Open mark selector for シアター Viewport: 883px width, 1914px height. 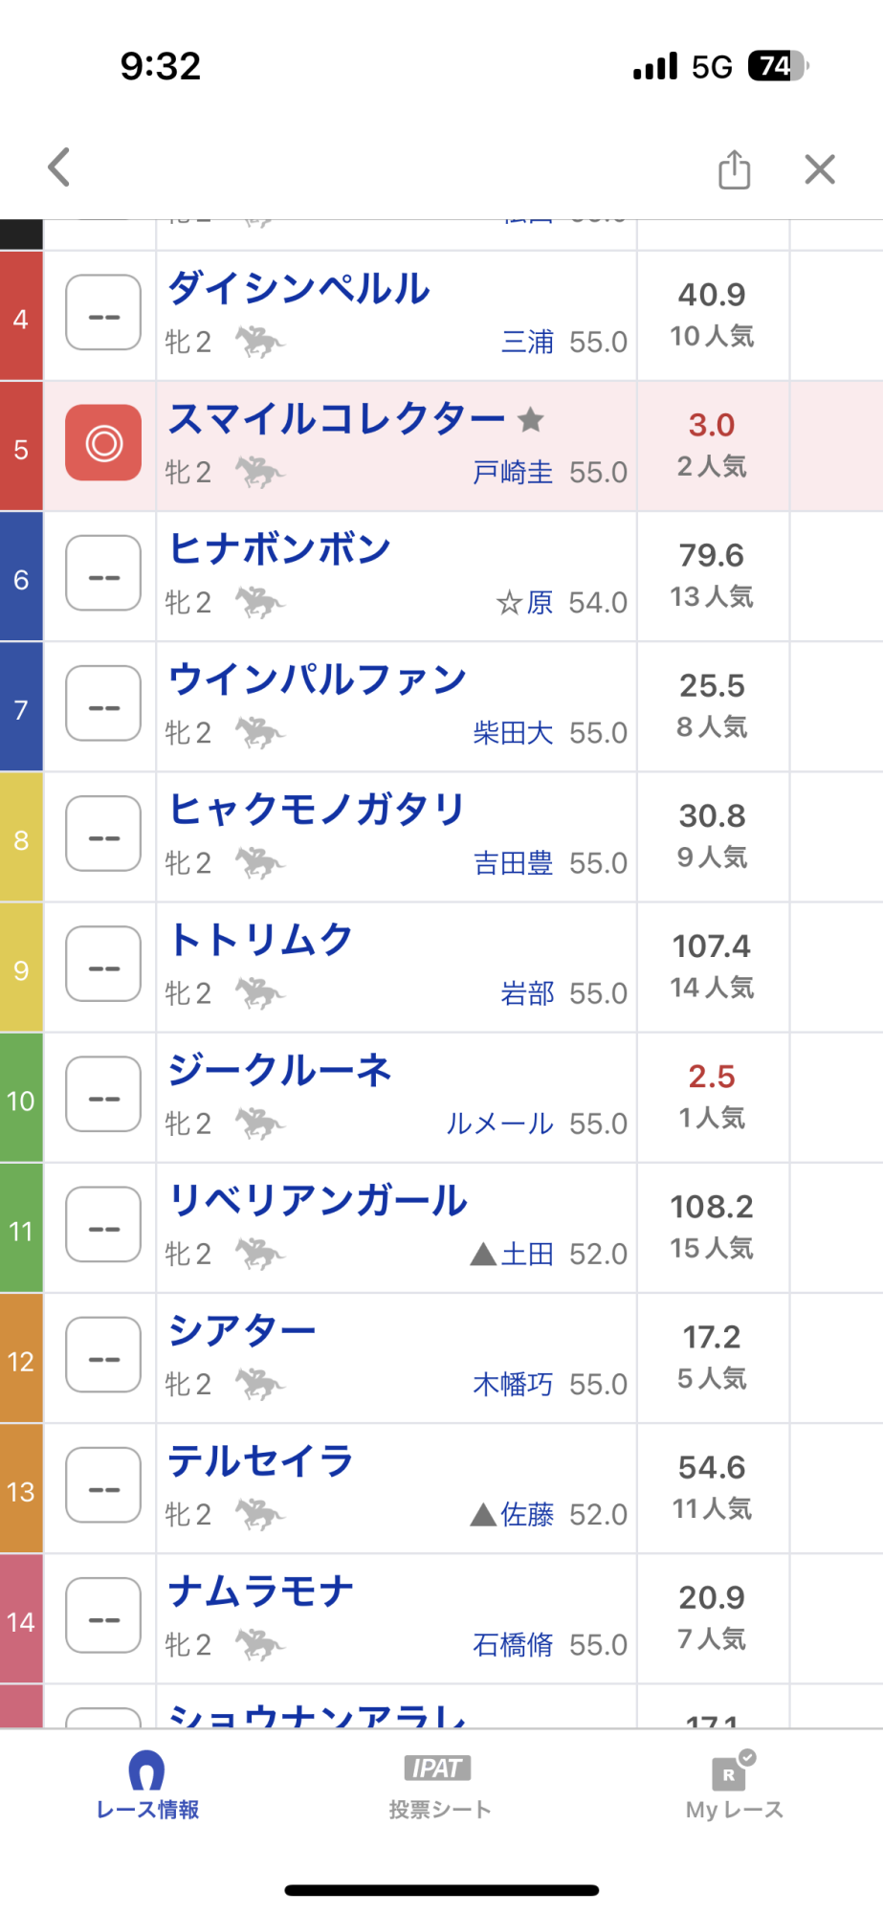(x=103, y=1354)
